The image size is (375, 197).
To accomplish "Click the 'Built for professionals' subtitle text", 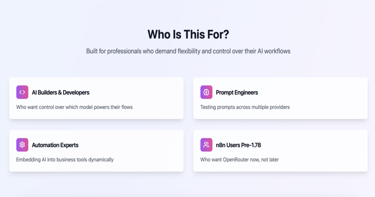I will (188, 51).
